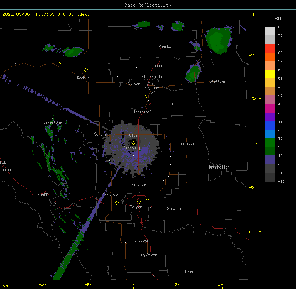
Task: Pick the red 65 dBZ legend swatch
Action: click(270, 48)
